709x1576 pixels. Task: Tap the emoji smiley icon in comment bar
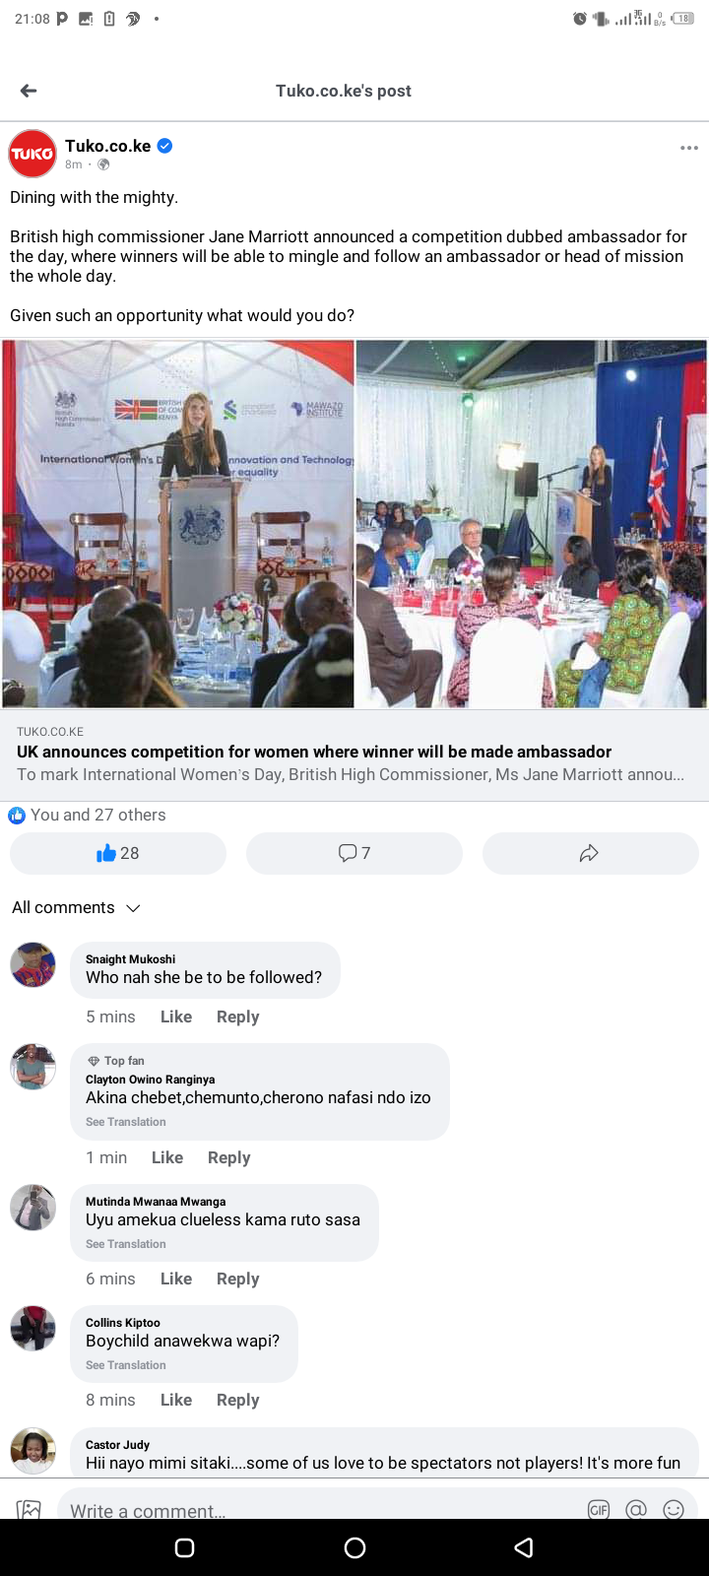coord(674,1509)
